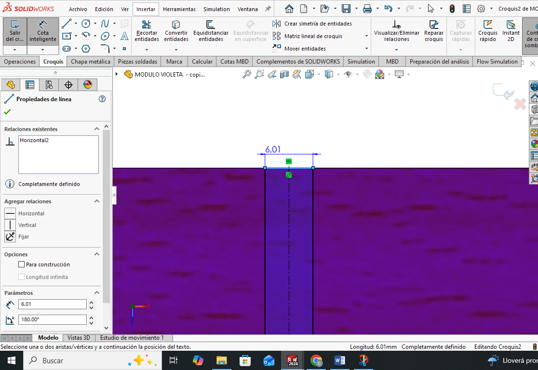Open Vistas 3D bottom tab

tap(79, 338)
